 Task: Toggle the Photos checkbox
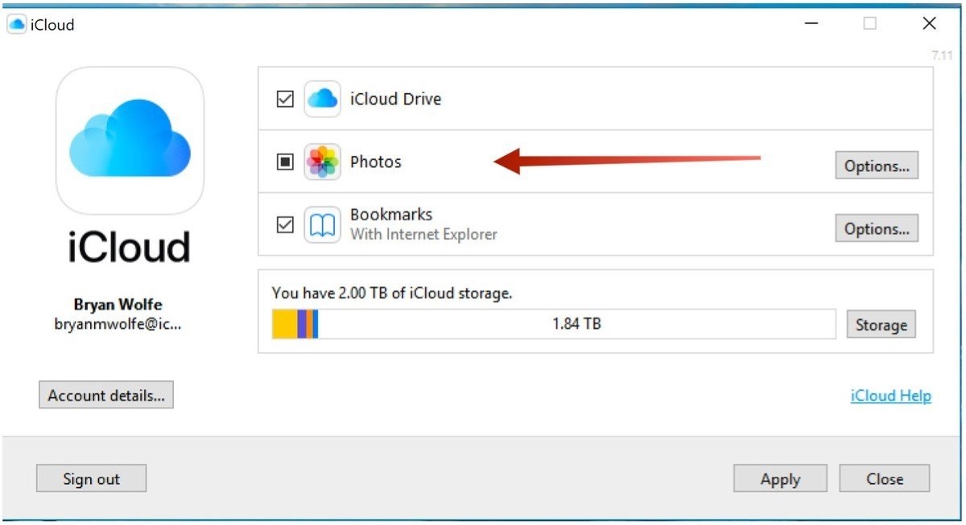click(x=285, y=162)
